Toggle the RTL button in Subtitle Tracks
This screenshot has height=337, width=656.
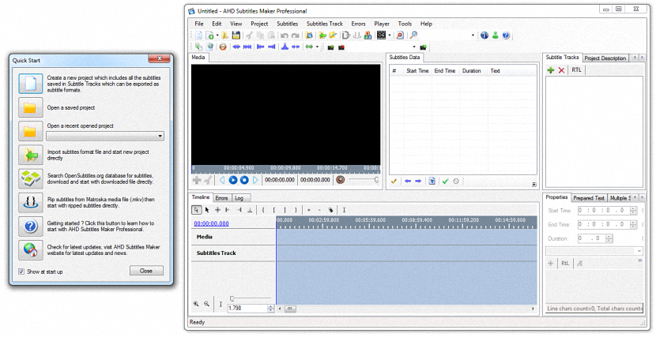576,70
